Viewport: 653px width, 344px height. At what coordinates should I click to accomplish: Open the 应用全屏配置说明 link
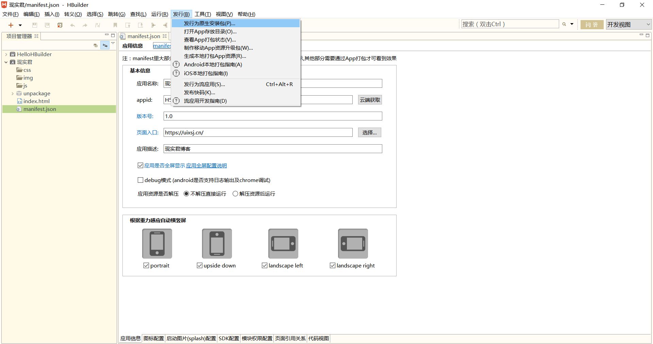click(206, 166)
